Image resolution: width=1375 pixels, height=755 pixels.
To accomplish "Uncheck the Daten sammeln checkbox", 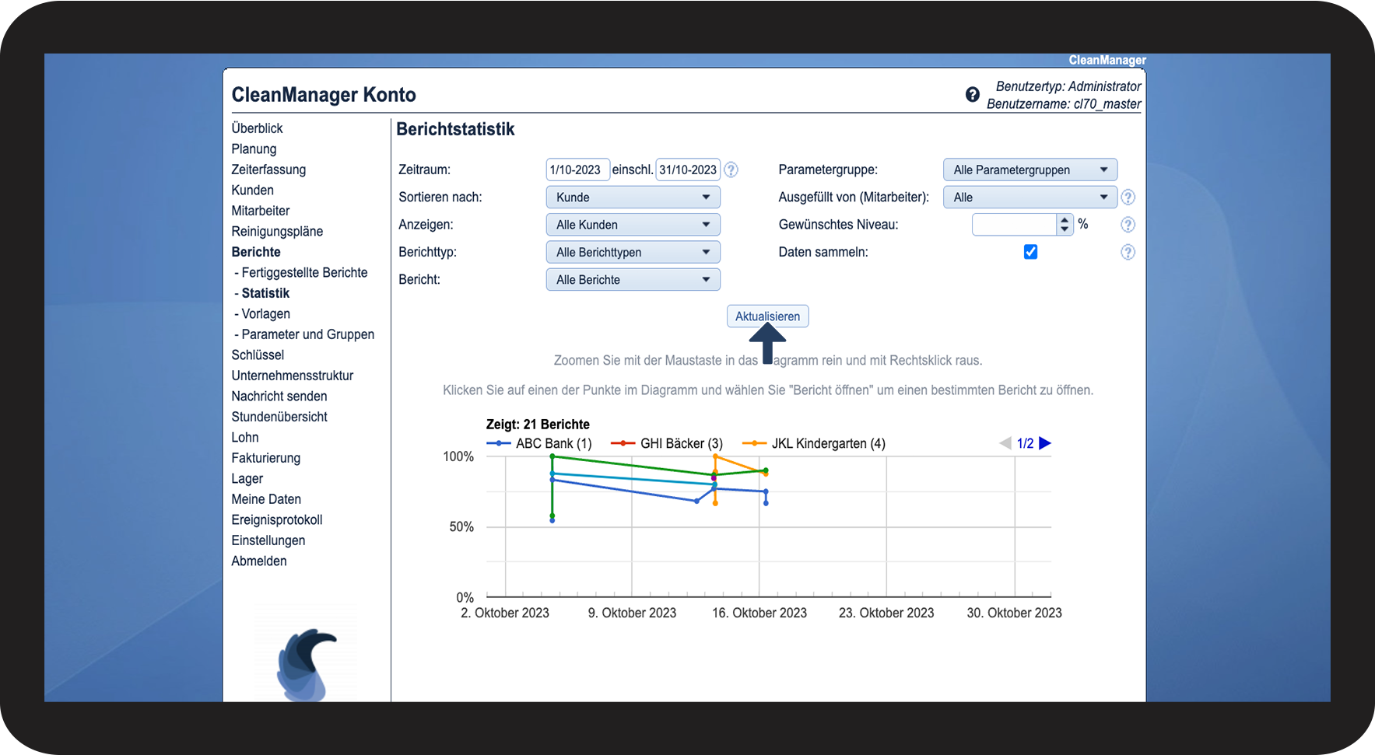I will pyautogui.click(x=1030, y=252).
